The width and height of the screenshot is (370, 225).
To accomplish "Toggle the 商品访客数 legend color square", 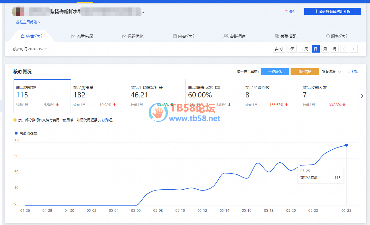I will pyautogui.click(x=16, y=133).
